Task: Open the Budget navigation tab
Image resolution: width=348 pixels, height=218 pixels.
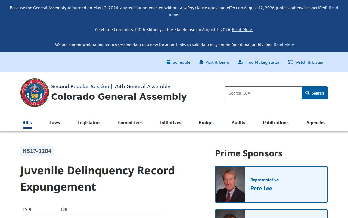Action: [x=206, y=123]
